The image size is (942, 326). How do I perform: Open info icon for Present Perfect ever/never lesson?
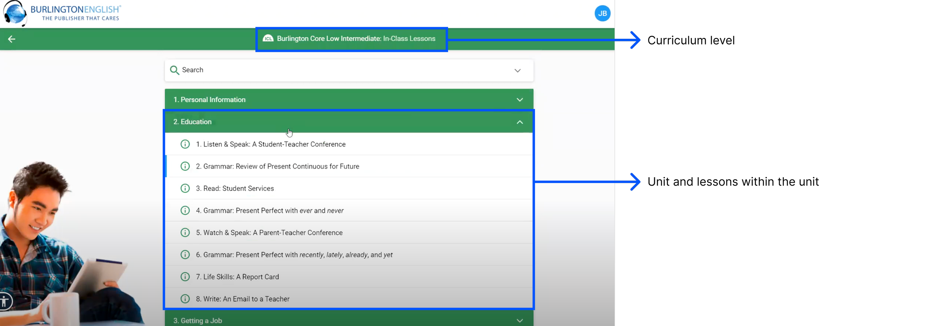[185, 210]
